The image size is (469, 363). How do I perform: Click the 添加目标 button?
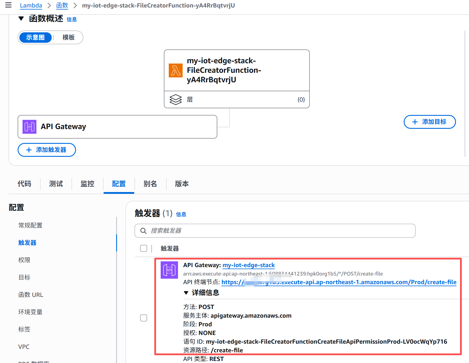[x=430, y=122]
